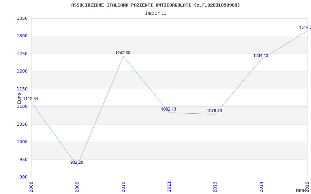
Task: Click the 1050 y-axis tick label
Action: pyautogui.click(x=22, y=124)
